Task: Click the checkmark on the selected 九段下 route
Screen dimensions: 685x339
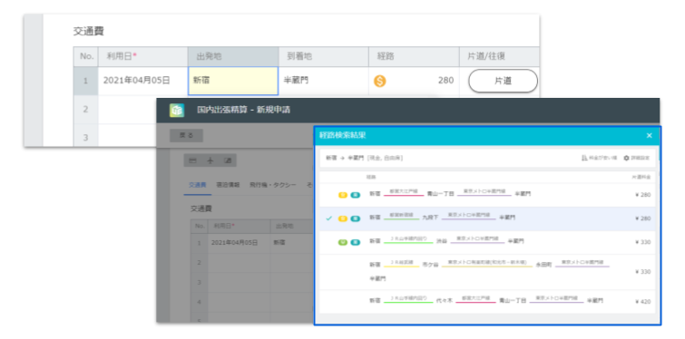Action: [x=329, y=218]
